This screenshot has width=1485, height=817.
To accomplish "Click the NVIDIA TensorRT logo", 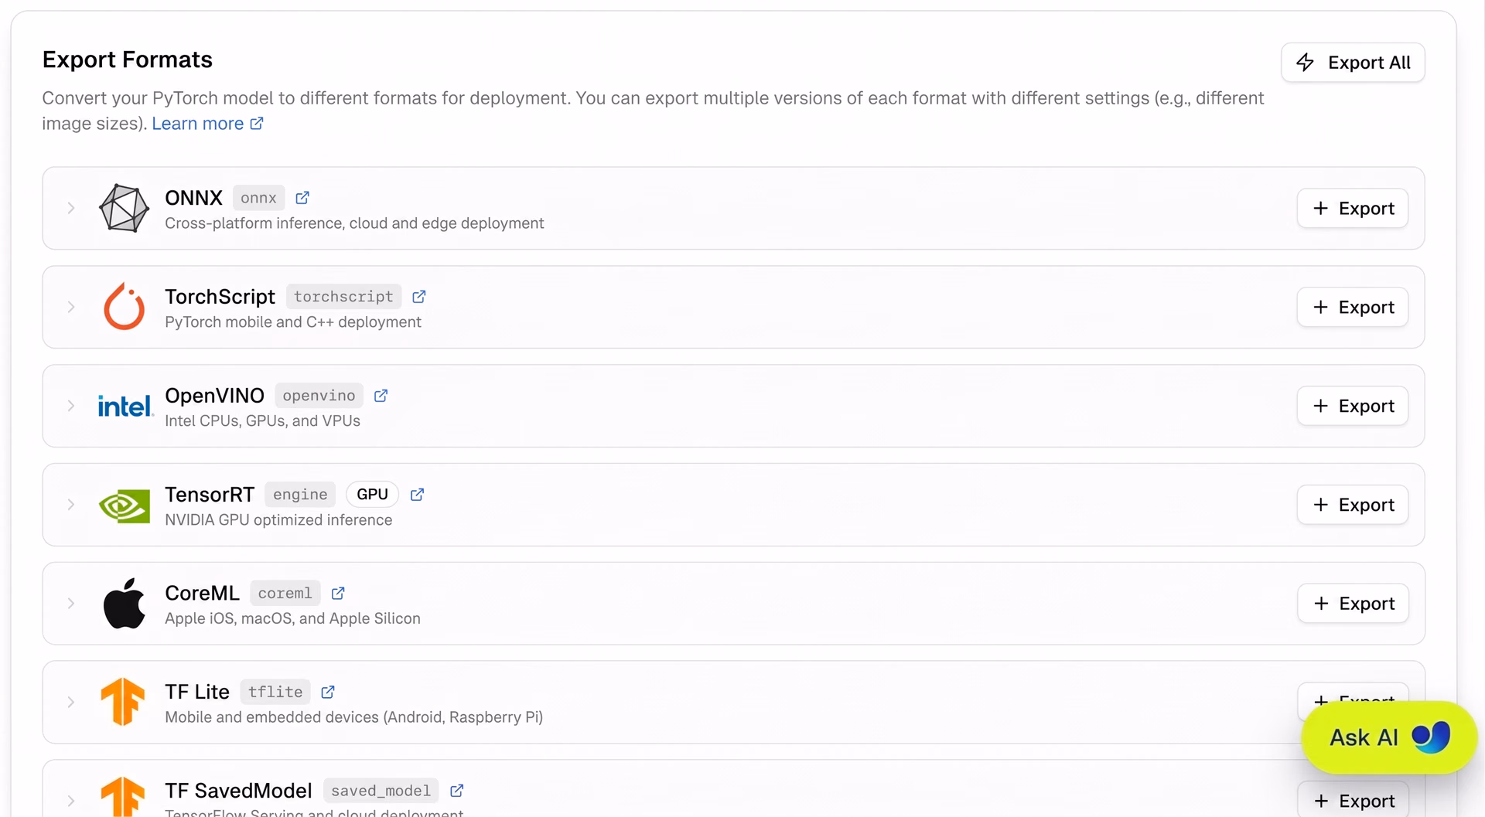I will pyautogui.click(x=125, y=506).
